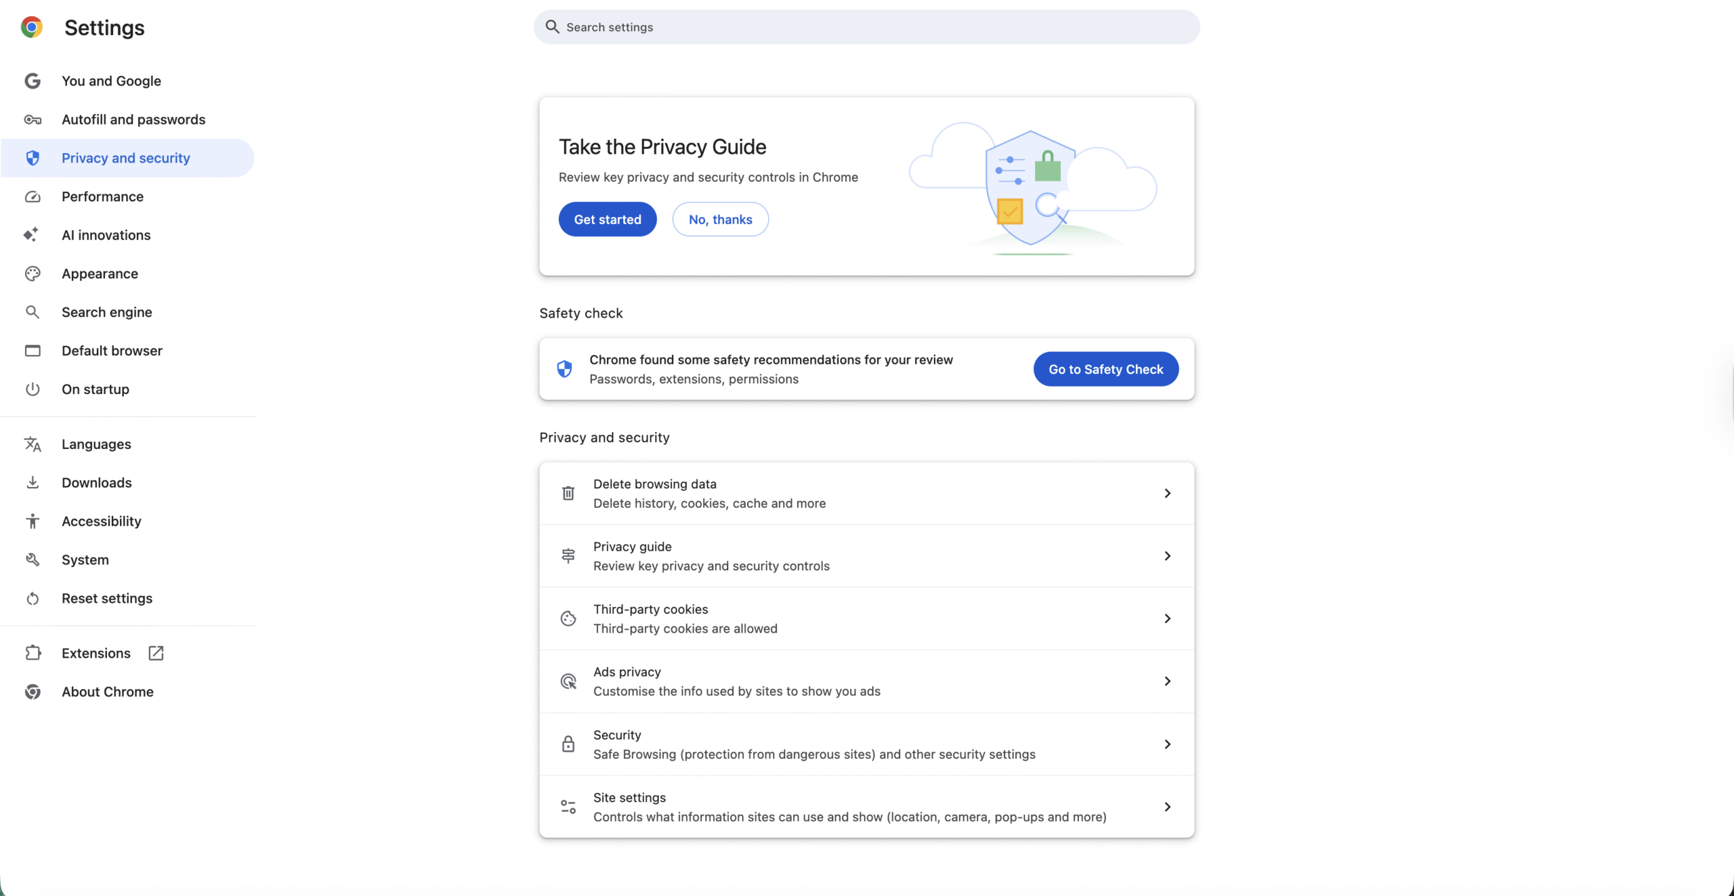
Task: Click the Privacy guide signpost icon
Action: [568, 556]
